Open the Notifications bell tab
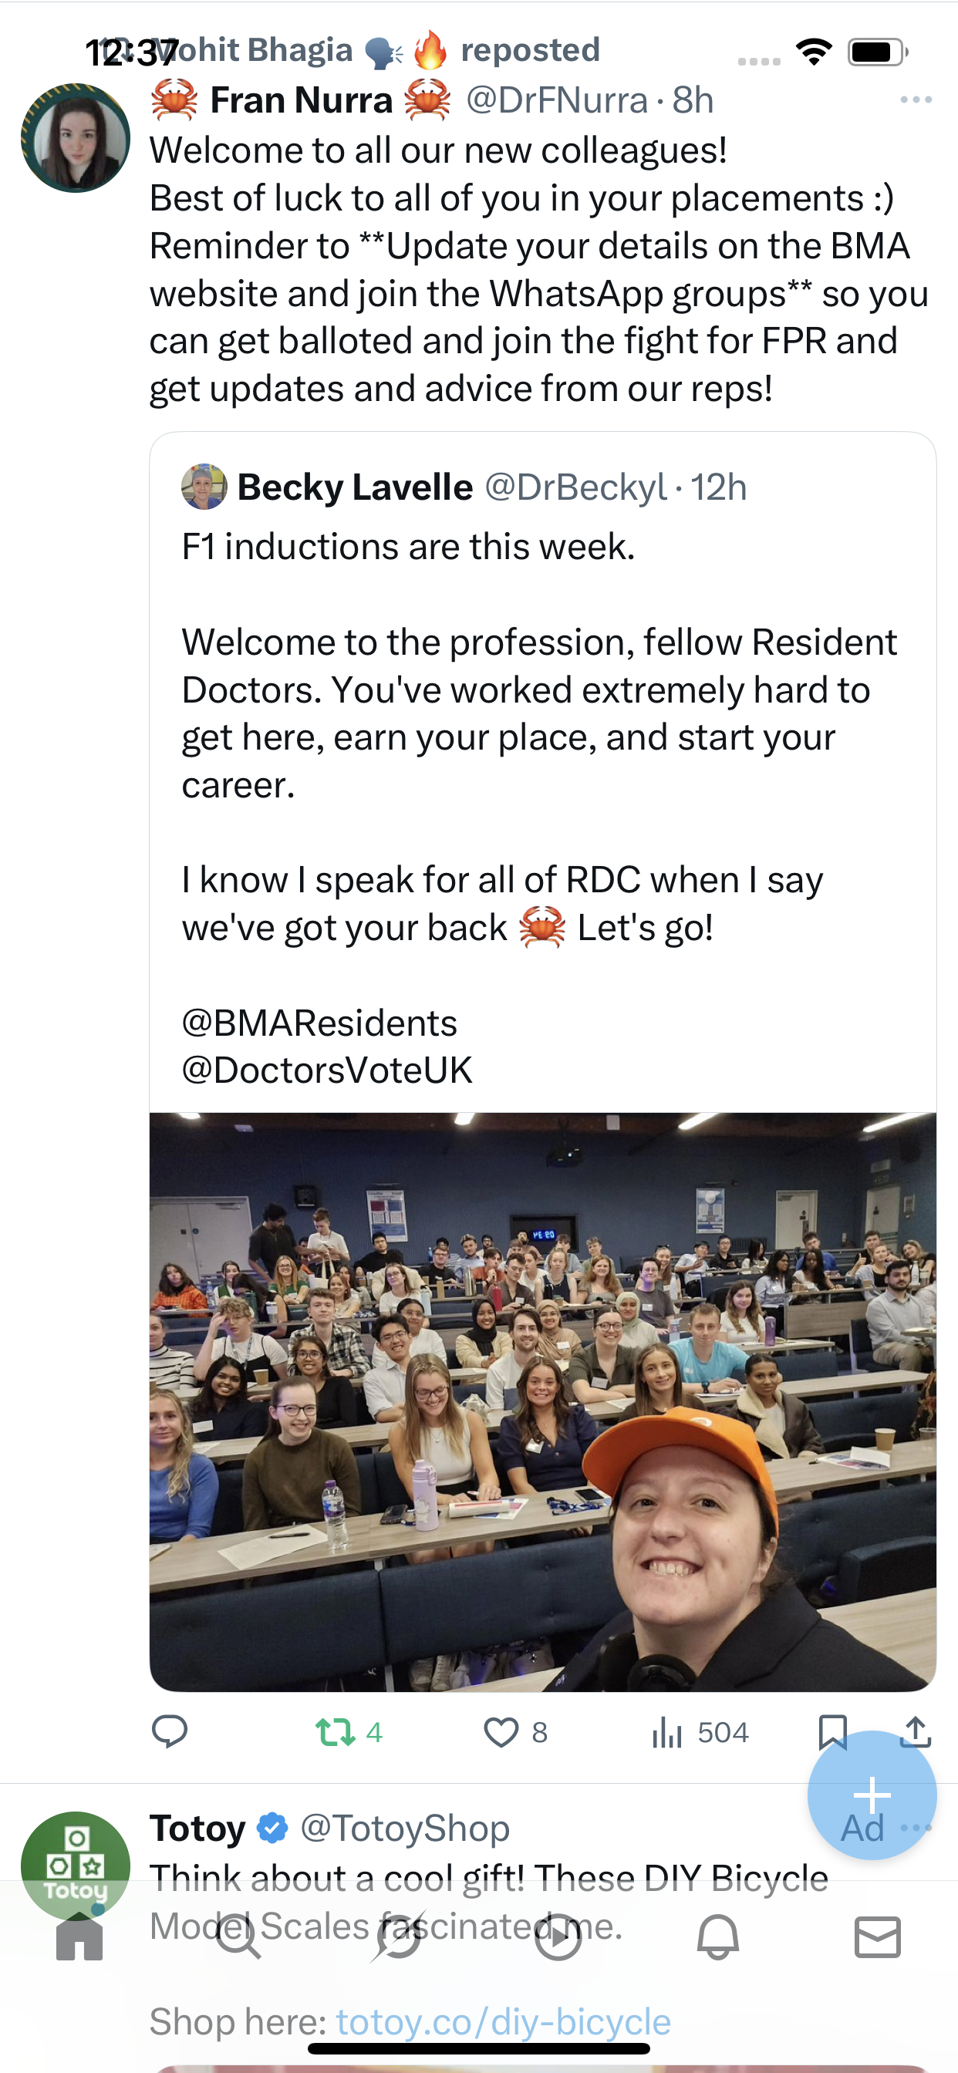 point(718,1938)
